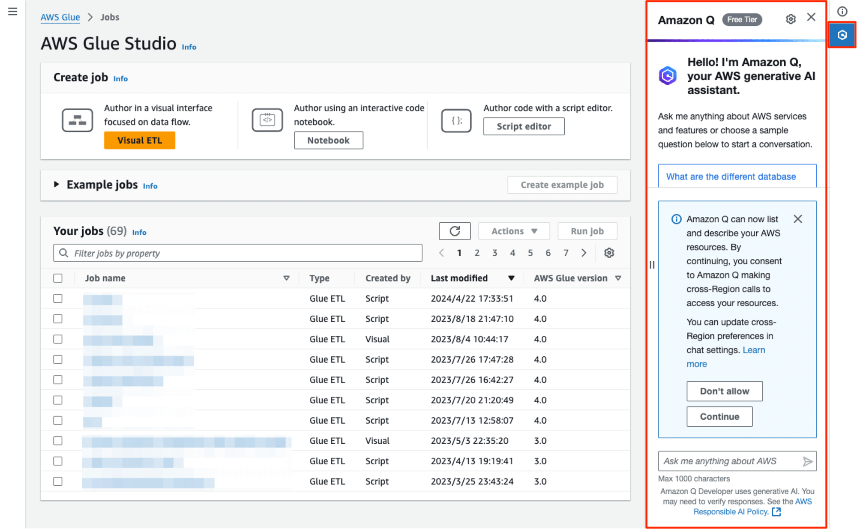This screenshot has width=857, height=529.
Task: Choose sample question about database
Action: pos(737,176)
